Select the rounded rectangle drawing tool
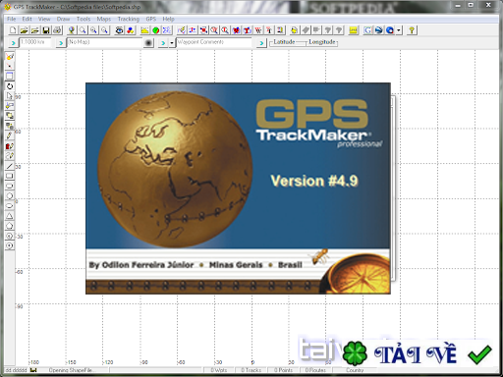 click(x=10, y=186)
